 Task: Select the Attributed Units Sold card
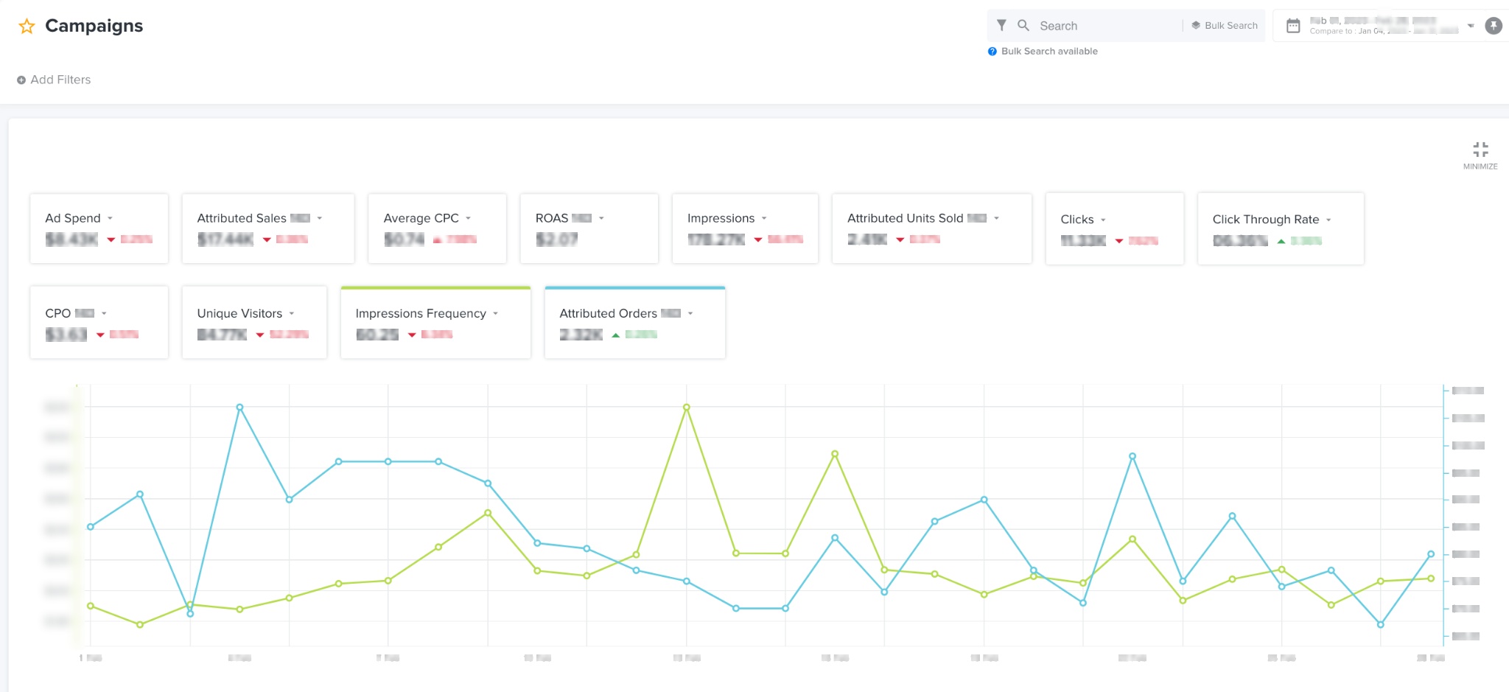pos(931,228)
